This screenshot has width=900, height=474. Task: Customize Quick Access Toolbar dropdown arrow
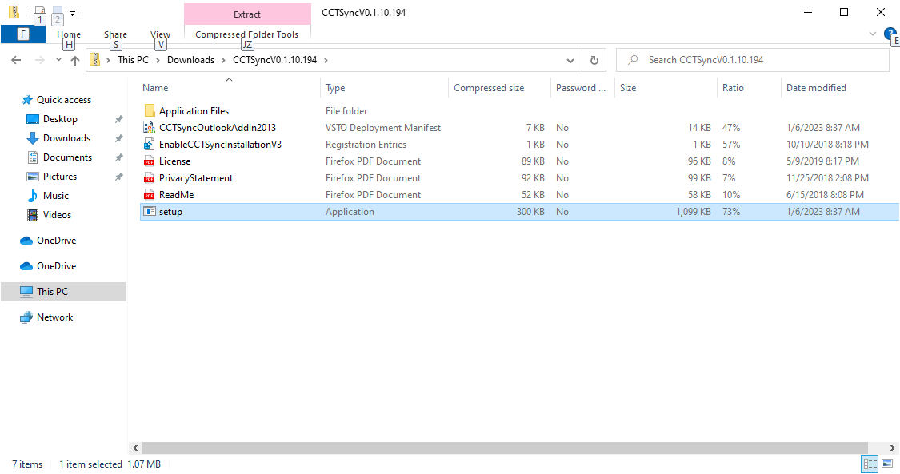[72, 13]
